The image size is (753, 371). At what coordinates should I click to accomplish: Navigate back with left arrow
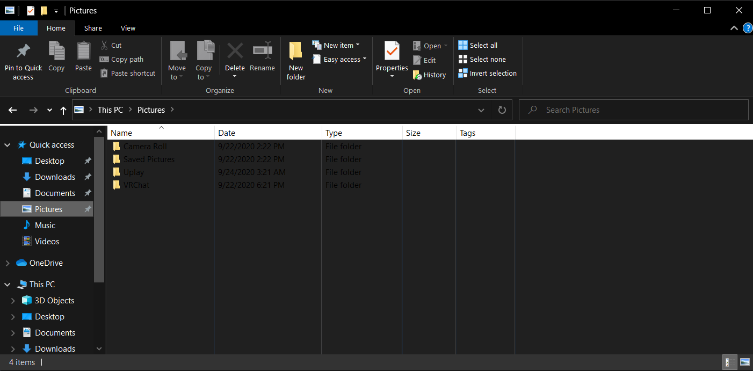click(13, 110)
